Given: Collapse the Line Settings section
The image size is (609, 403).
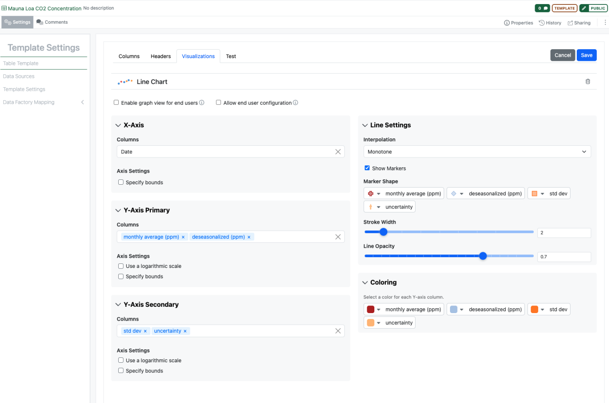Looking at the screenshot, I should 365,125.
